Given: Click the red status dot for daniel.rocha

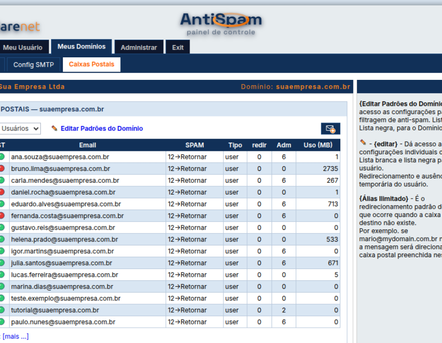Looking at the screenshot, I should [x=1, y=192].
